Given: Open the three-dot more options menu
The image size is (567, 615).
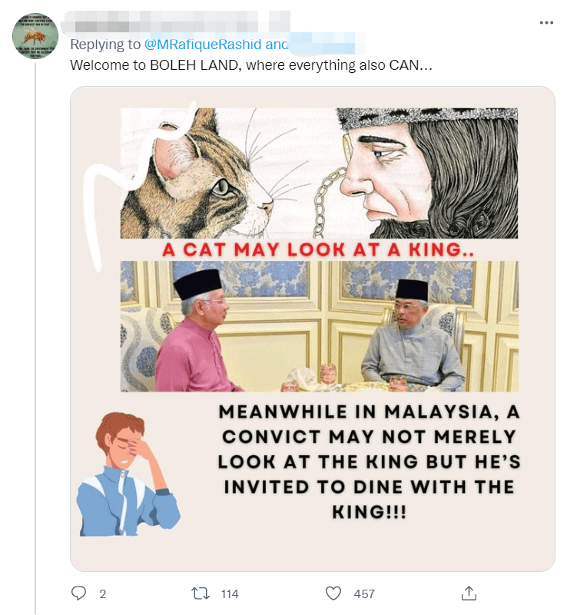Looking at the screenshot, I should pyautogui.click(x=546, y=22).
